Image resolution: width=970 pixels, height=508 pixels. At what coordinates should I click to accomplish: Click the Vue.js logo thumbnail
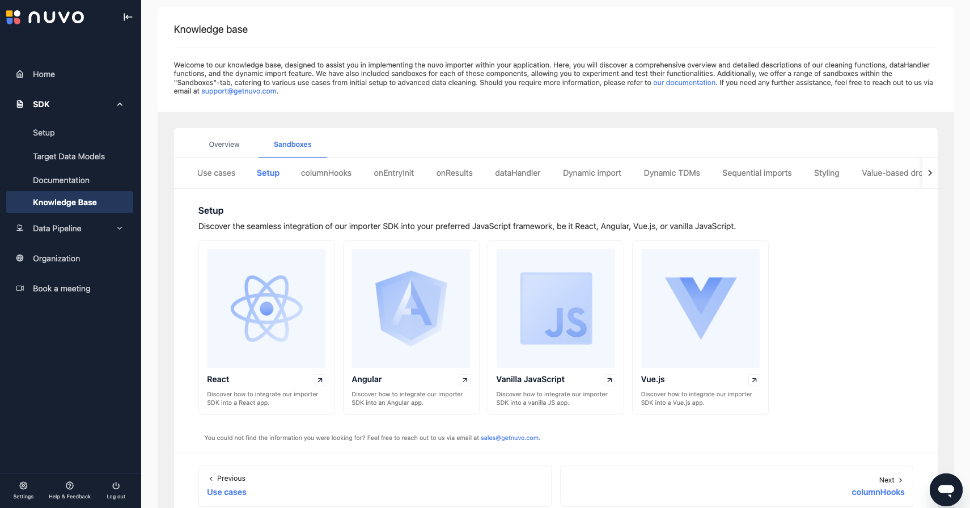pos(700,308)
